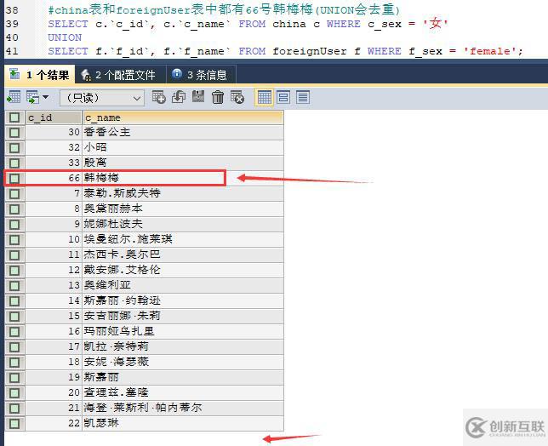Click the delete selected rows trash icon
This screenshot has height=446, width=548.
(x=218, y=97)
